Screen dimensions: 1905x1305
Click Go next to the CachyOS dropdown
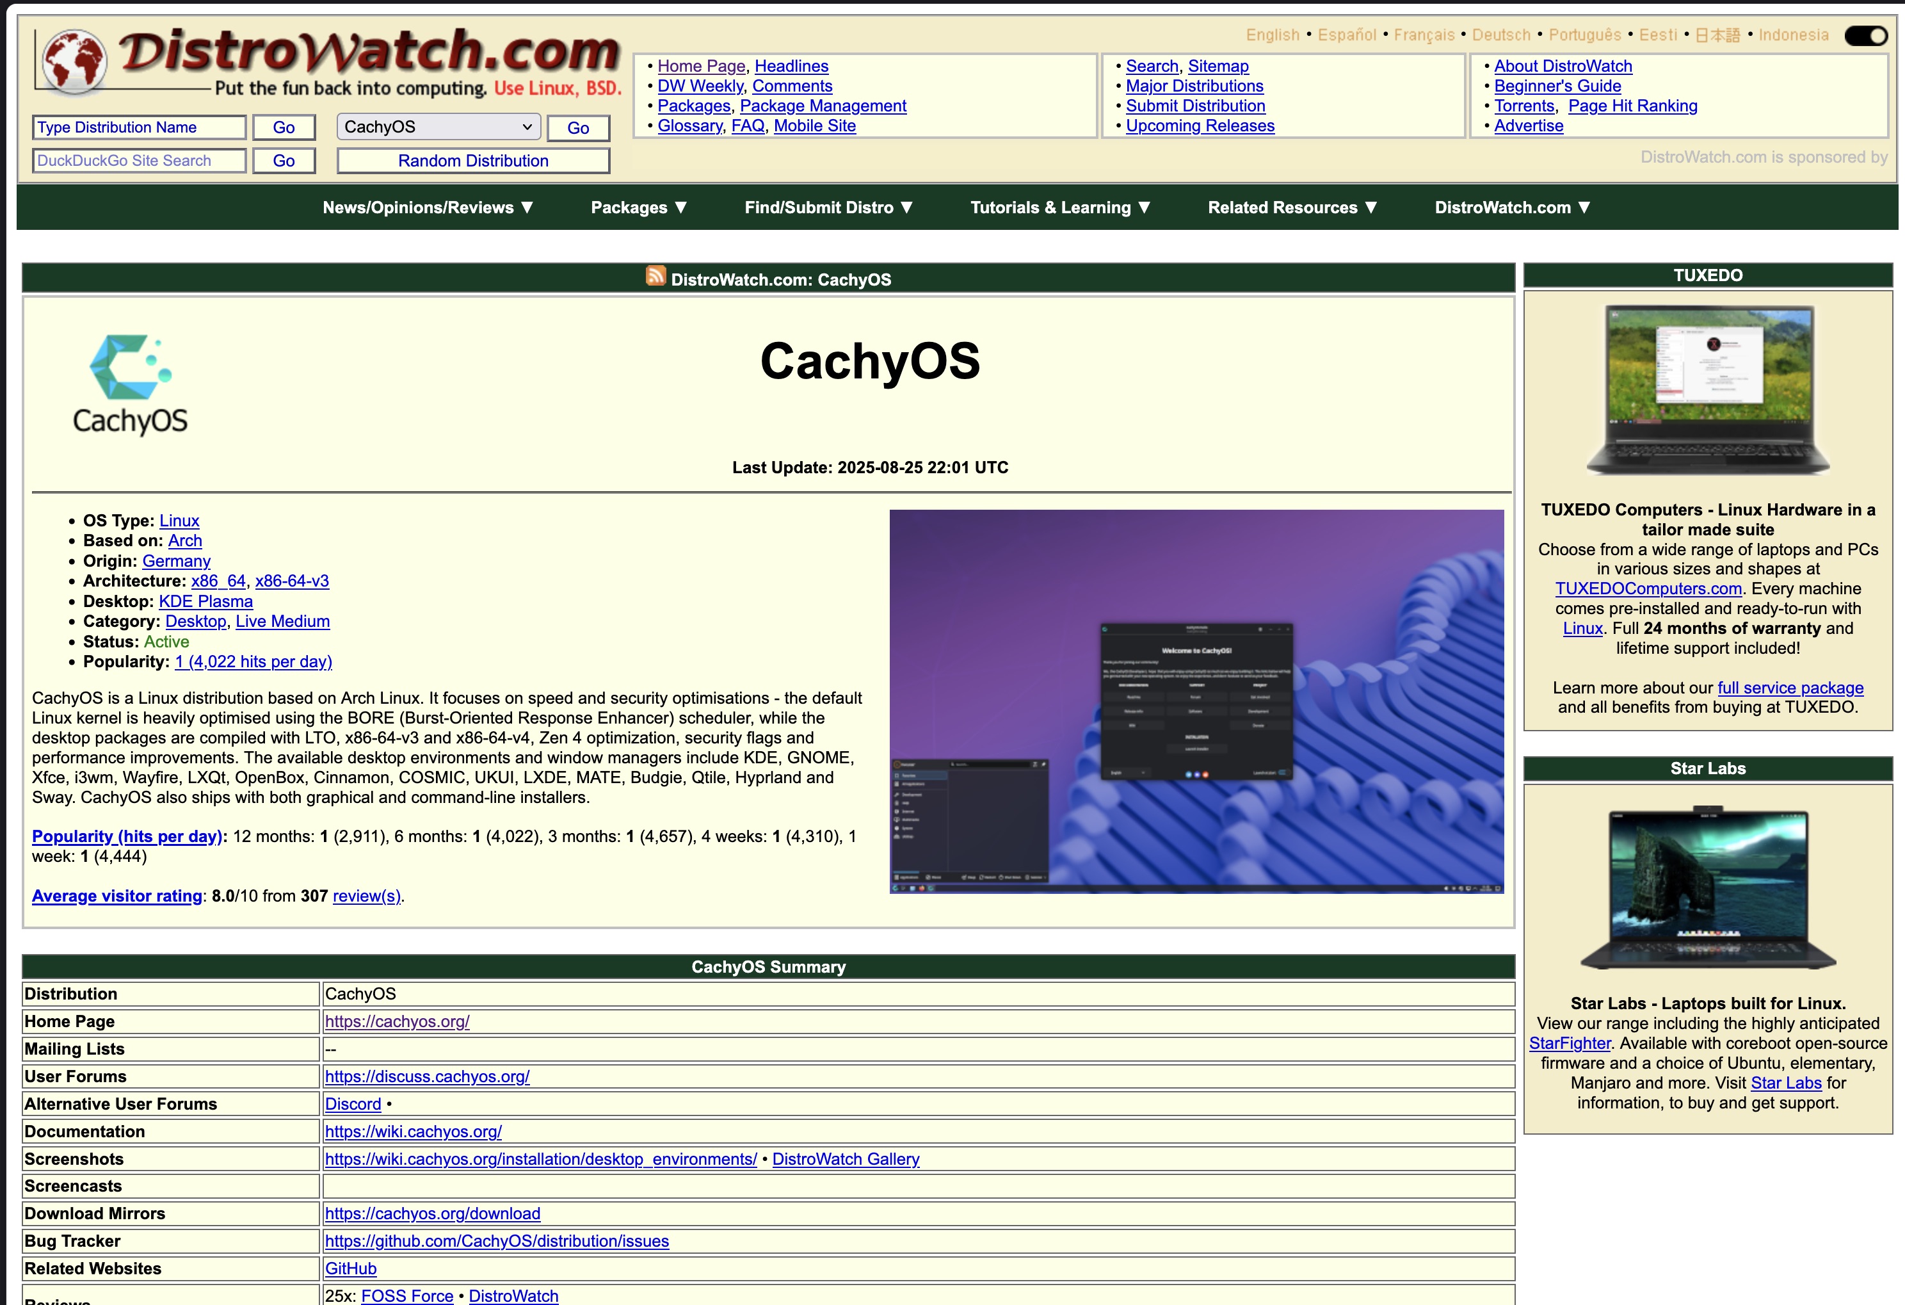tap(578, 128)
